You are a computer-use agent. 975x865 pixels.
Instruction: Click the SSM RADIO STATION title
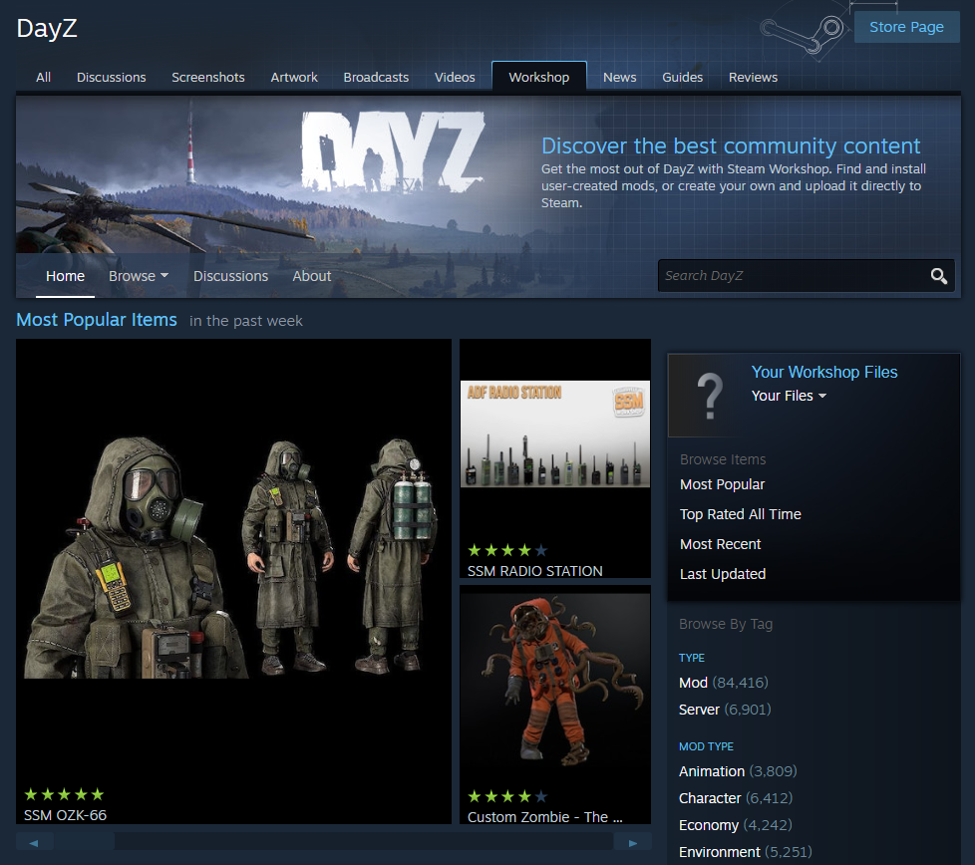[534, 570]
